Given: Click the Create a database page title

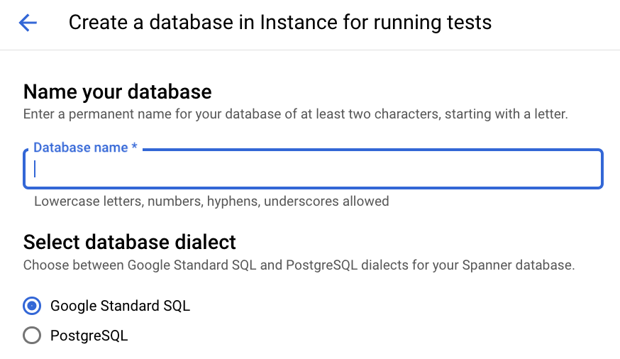Looking at the screenshot, I should (280, 22).
